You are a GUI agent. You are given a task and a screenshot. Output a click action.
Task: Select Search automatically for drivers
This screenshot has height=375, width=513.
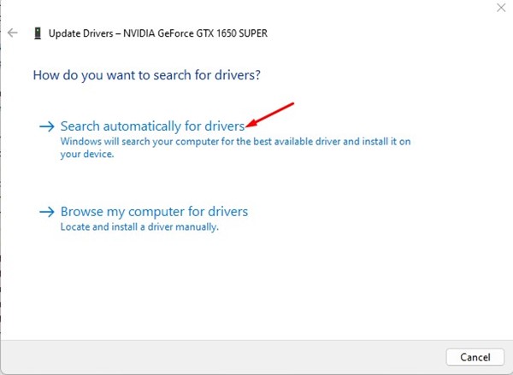point(152,126)
